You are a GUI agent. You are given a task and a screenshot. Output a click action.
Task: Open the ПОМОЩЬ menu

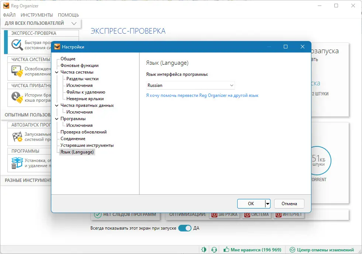(x=68, y=15)
